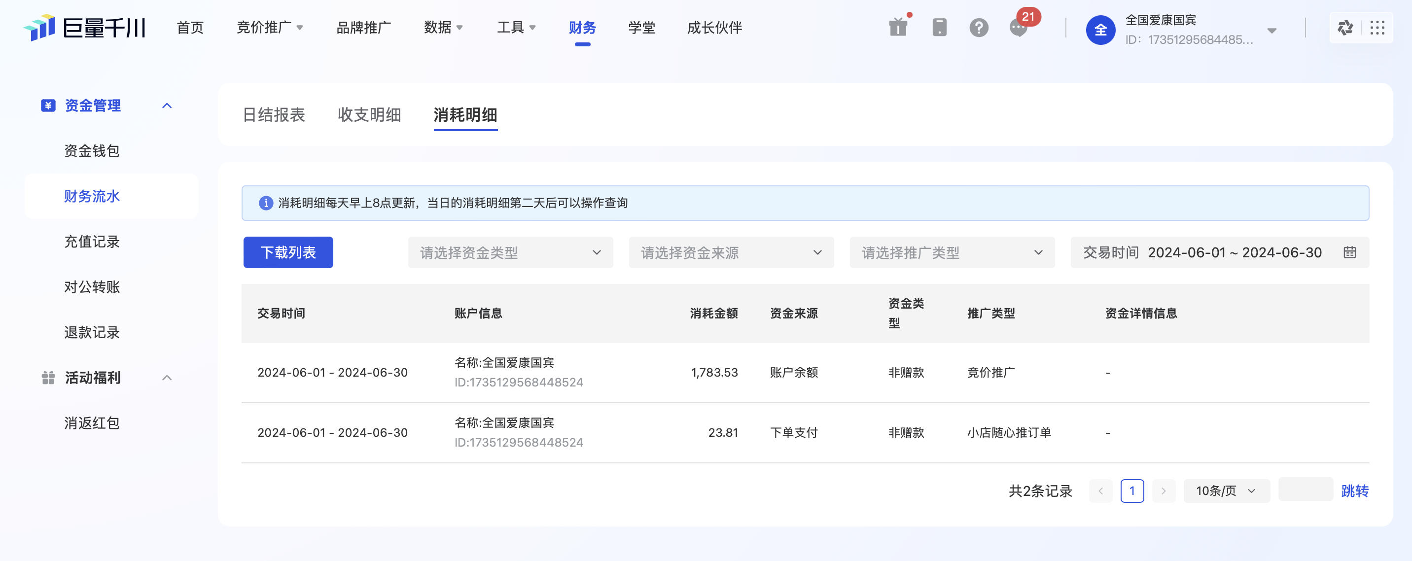
Task: Click the help question mark icon
Action: pos(979,28)
